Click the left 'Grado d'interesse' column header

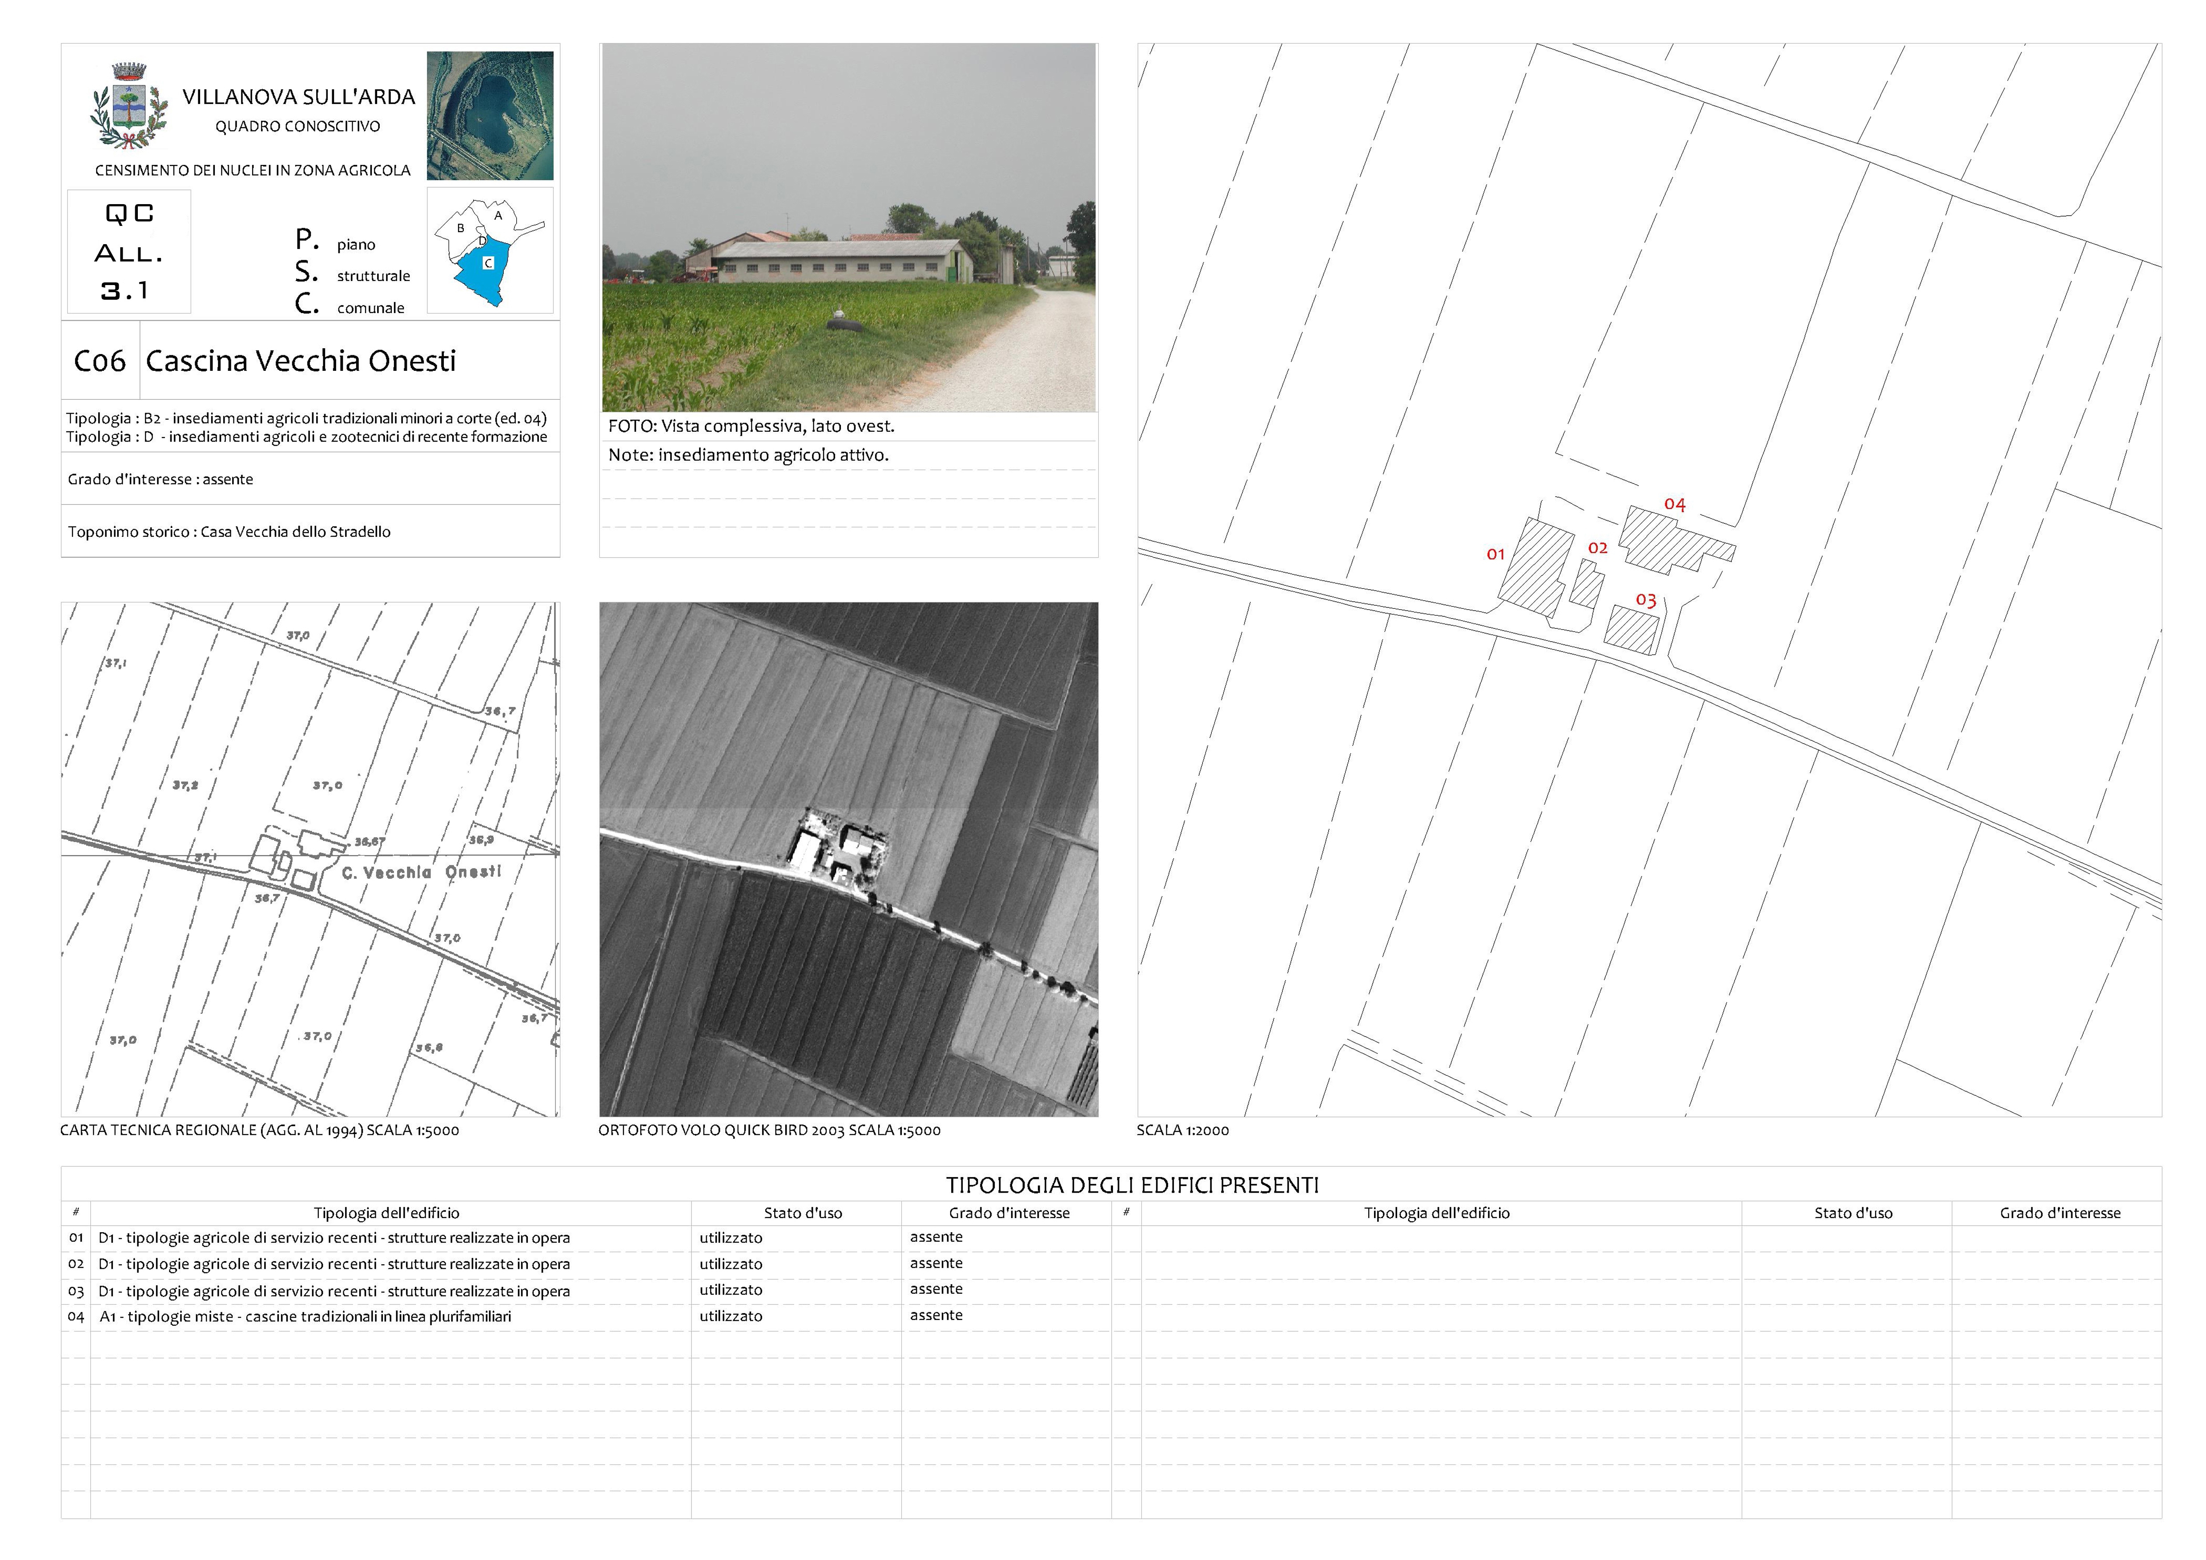[1010, 1213]
